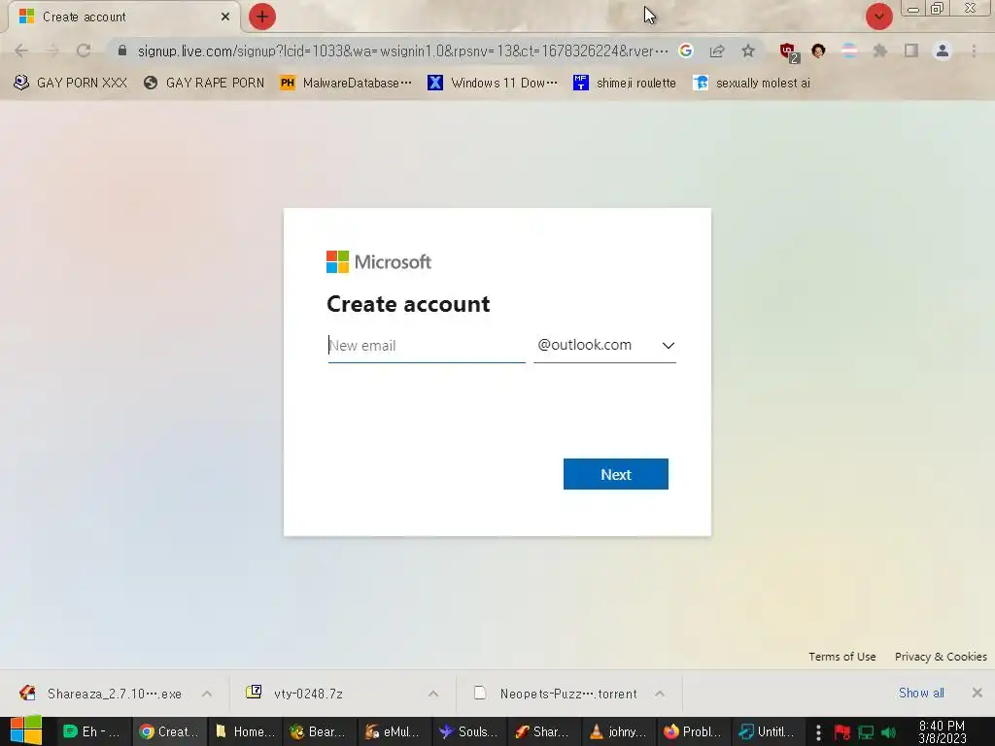Viewport: 995px width, 746px height.
Task: Open the Windows Start menu
Action: (x=26, y=731)
